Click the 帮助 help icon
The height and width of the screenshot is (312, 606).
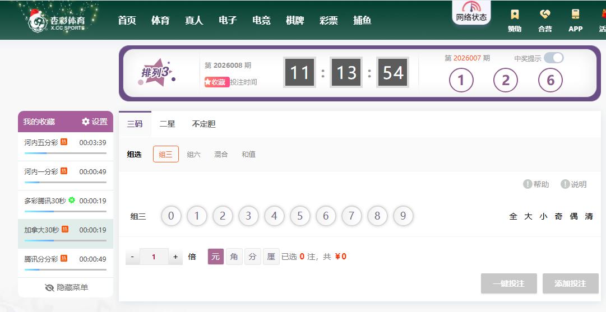point(528,184)
